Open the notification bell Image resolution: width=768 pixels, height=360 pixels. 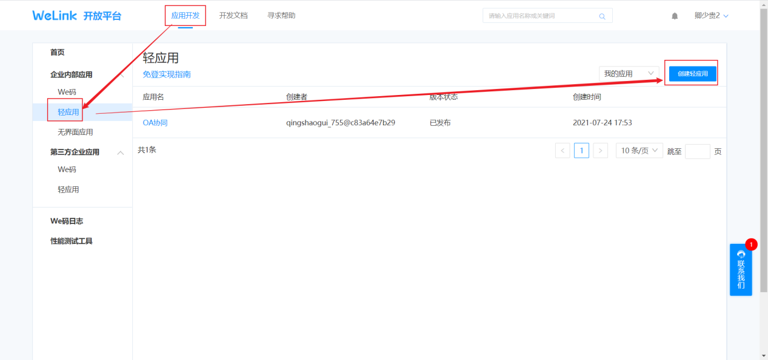[x=675, y=16]
